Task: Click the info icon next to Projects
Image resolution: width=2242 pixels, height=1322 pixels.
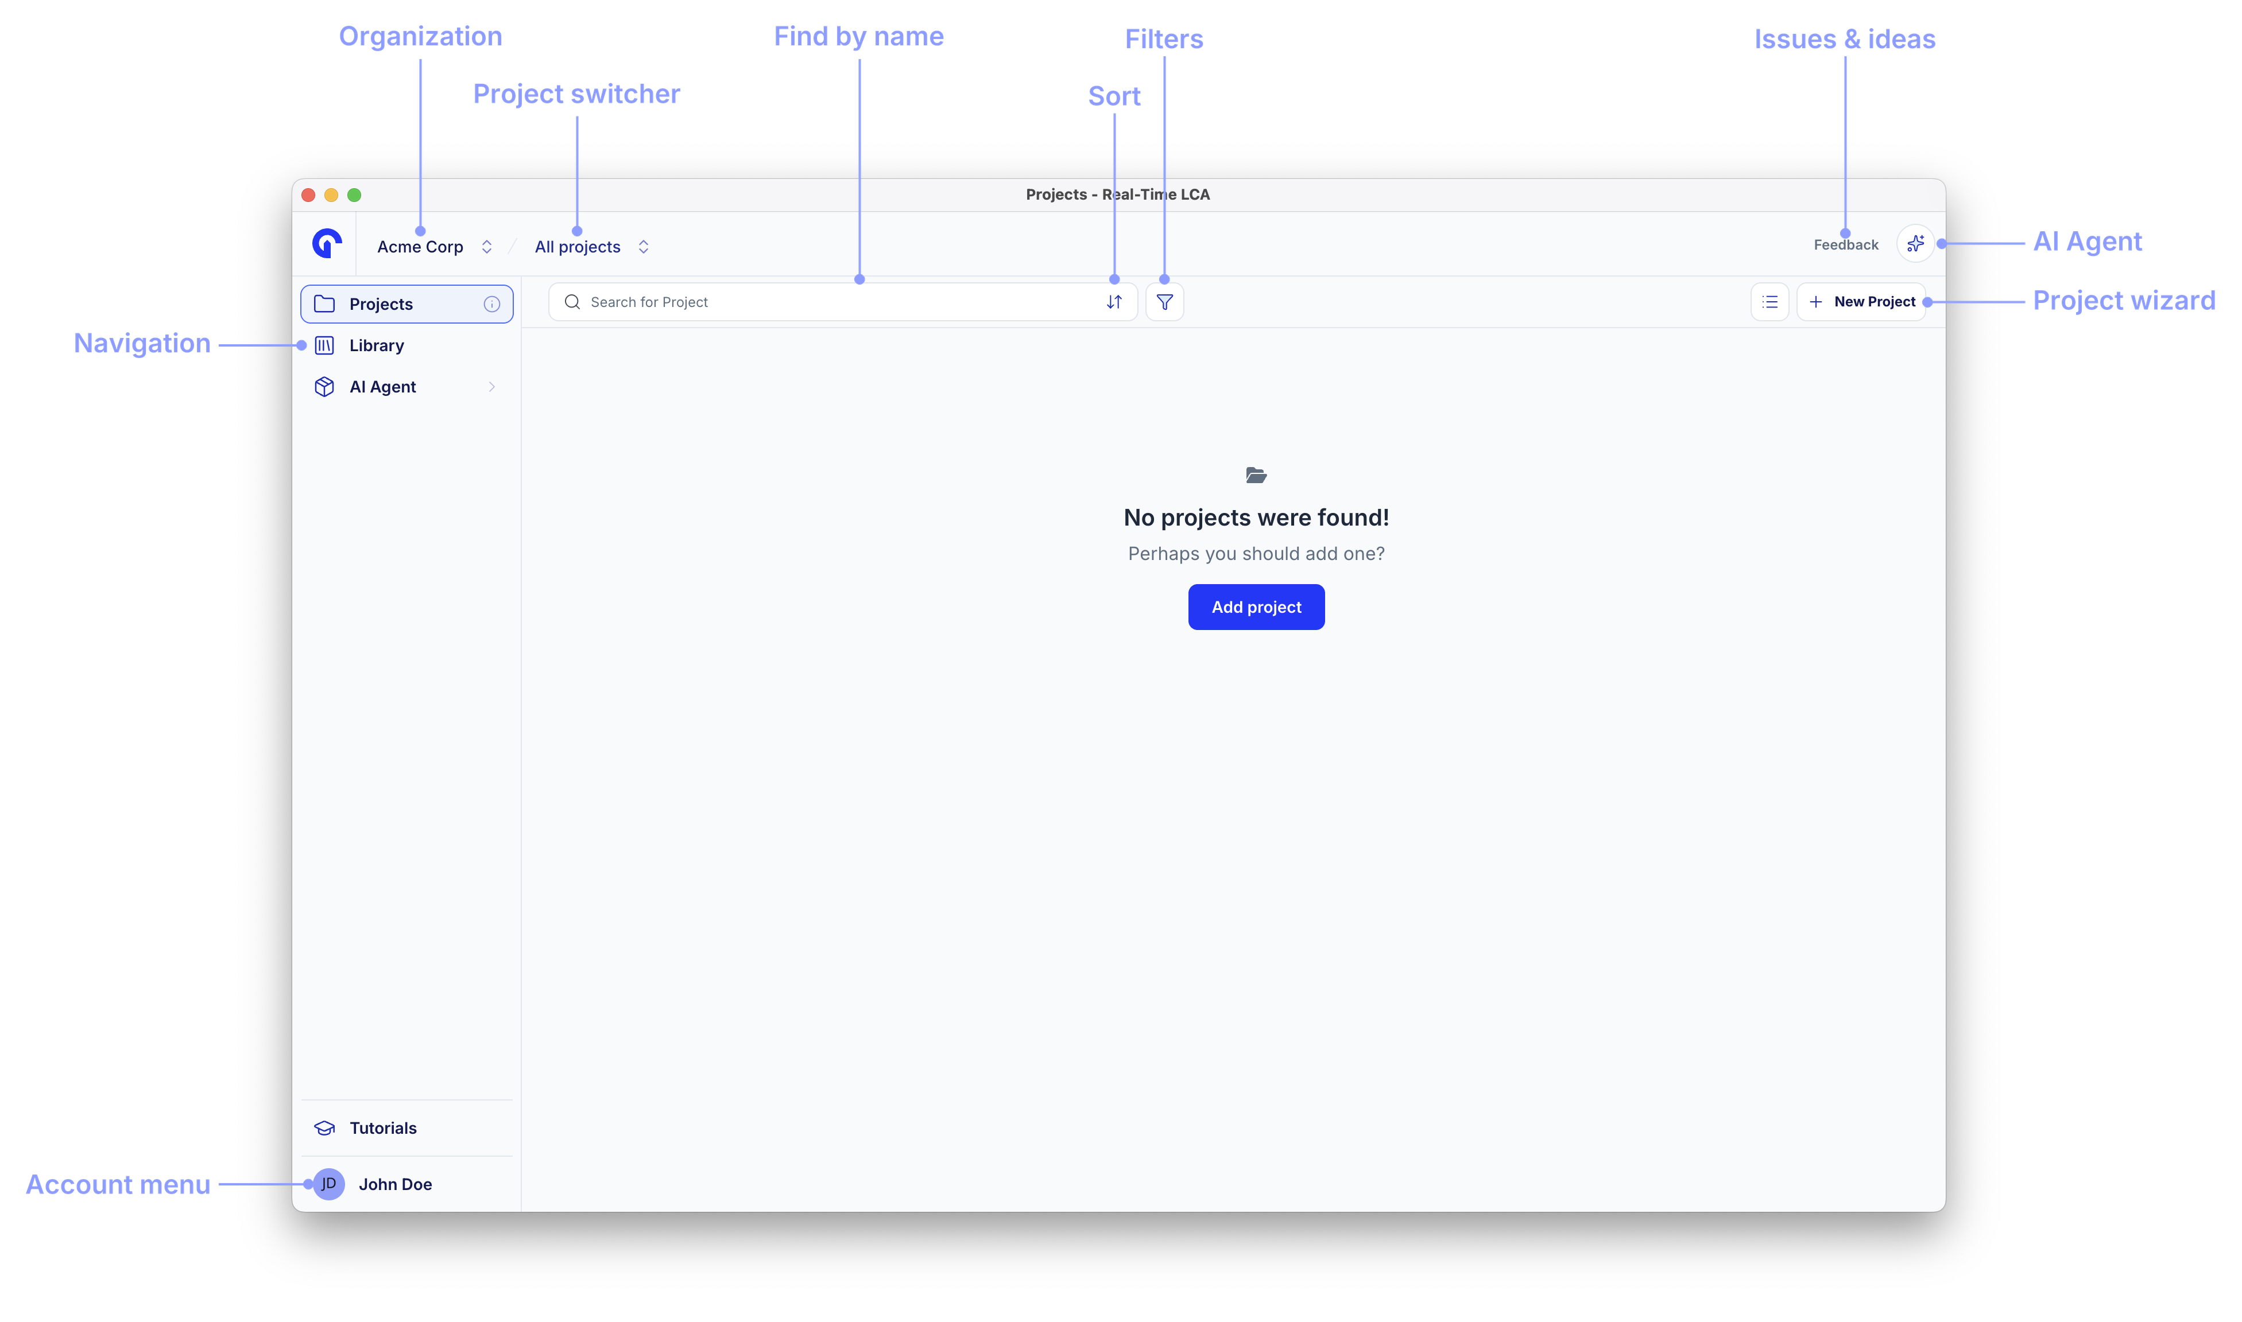Action: pyautogui.click(x=492, y=304)
